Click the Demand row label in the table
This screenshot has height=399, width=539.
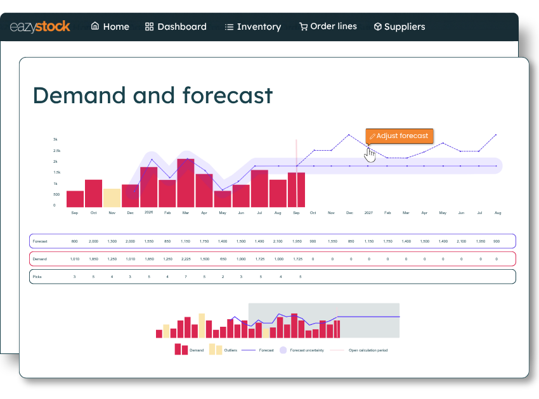[40, 259]
